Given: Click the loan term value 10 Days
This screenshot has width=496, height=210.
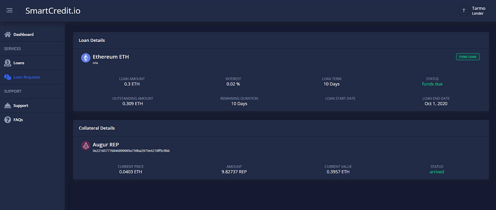Looking at the screenshot, I should pos(331,84).
